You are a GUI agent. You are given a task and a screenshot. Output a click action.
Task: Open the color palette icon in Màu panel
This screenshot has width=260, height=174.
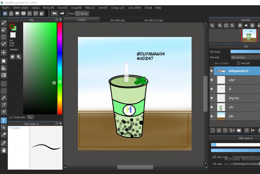12,57
